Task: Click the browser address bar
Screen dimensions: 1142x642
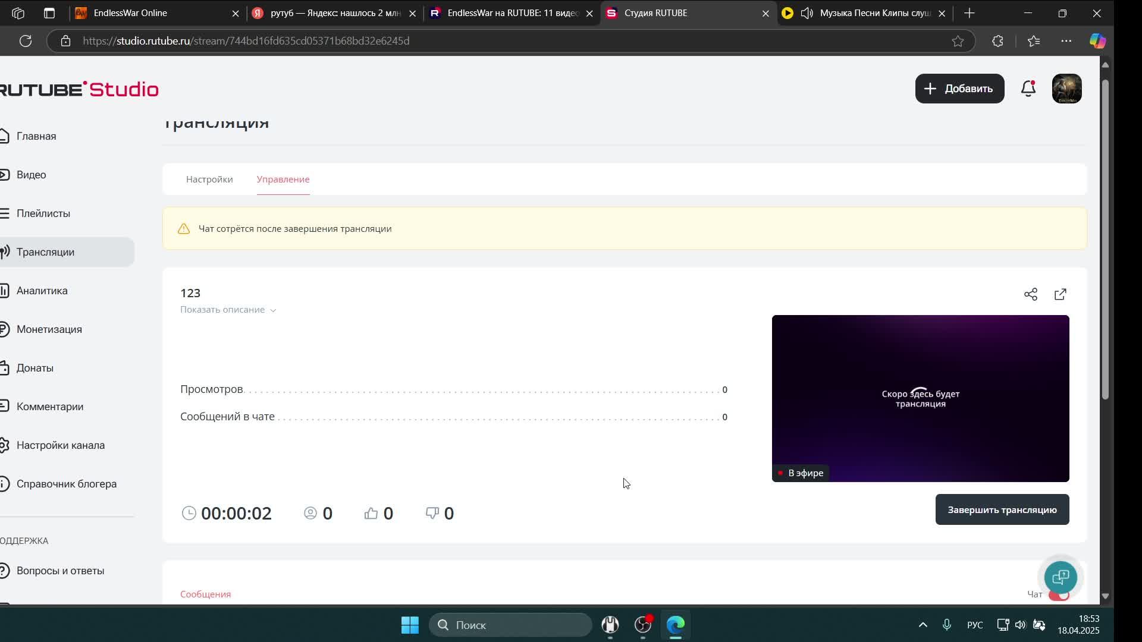Action: [x=512, y=41]
